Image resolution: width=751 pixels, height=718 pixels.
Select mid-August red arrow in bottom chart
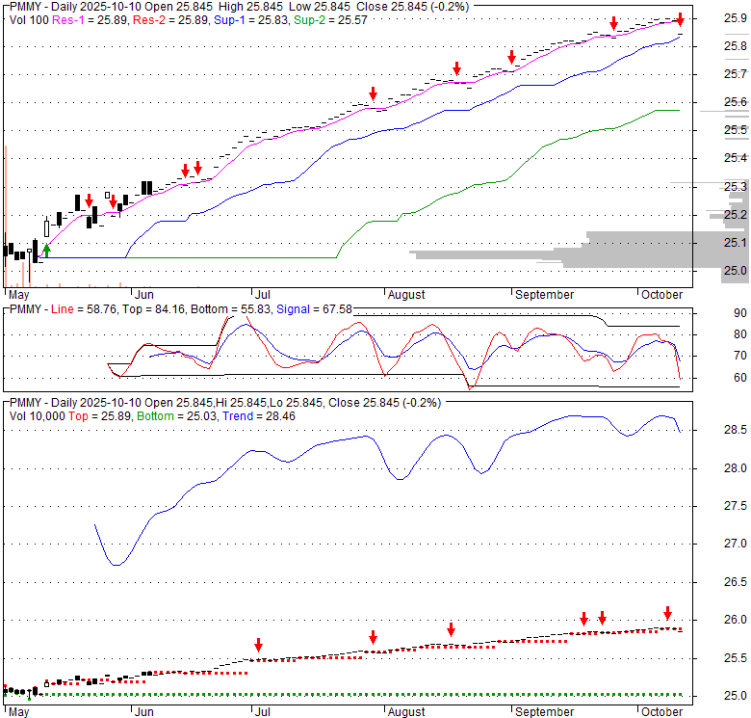(x=451, y=630)
